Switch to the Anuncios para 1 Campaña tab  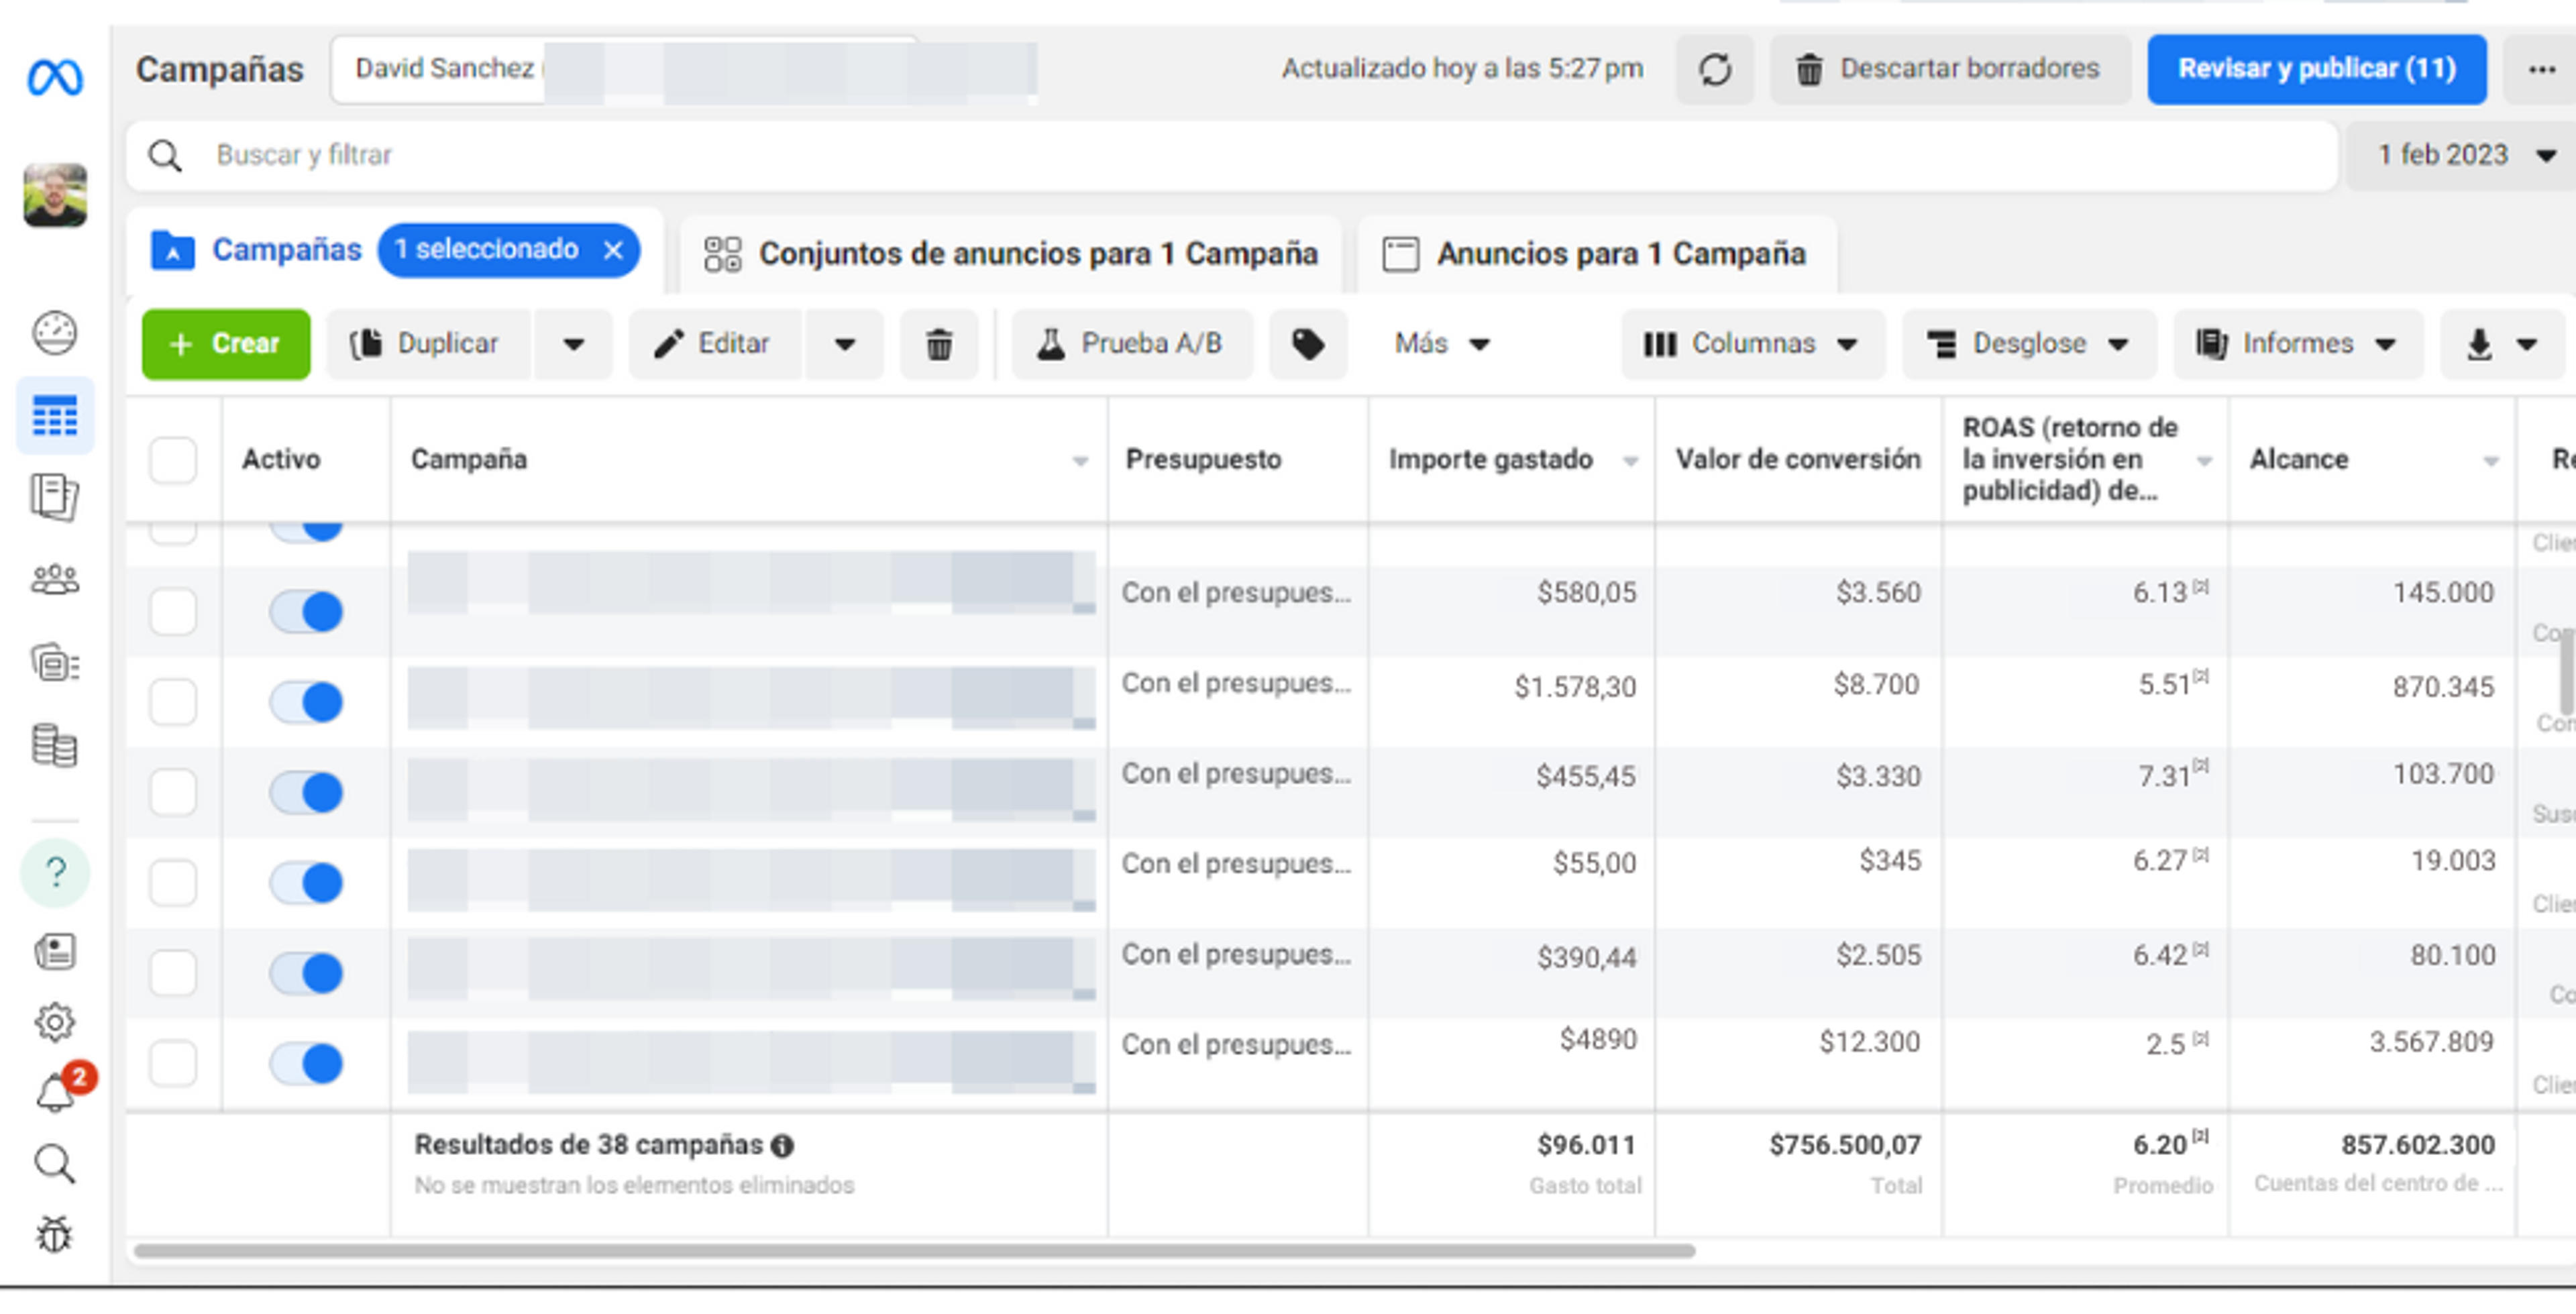tap(1596, 254)
